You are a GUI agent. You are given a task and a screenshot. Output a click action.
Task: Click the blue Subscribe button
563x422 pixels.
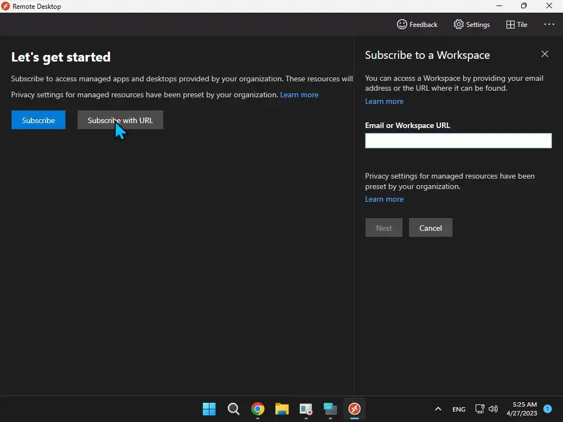click(38, 120)
